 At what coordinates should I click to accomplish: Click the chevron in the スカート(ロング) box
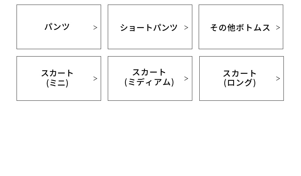point(278,79)
